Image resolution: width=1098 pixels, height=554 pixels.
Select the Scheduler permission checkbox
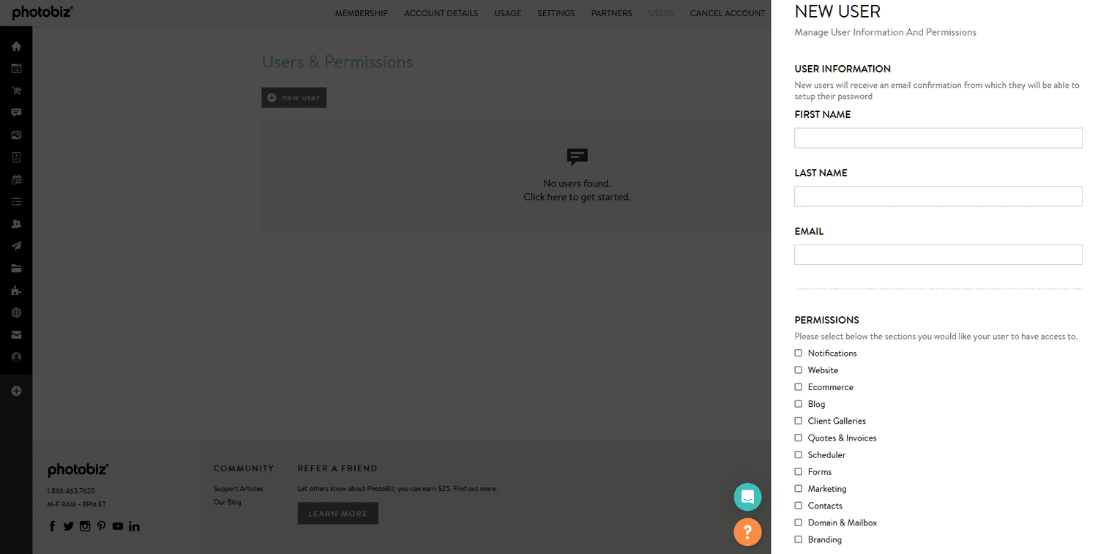coord(798,454)
